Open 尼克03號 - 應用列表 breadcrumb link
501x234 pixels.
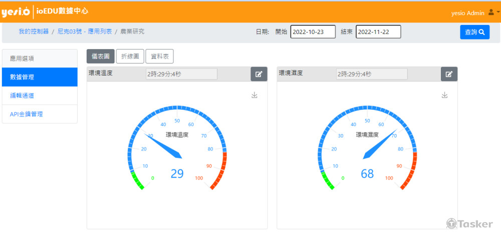click(x=84, y=31)
